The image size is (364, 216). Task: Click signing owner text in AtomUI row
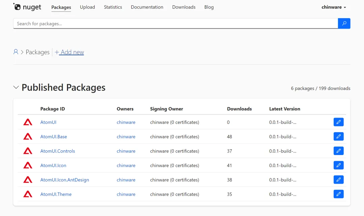175,122
